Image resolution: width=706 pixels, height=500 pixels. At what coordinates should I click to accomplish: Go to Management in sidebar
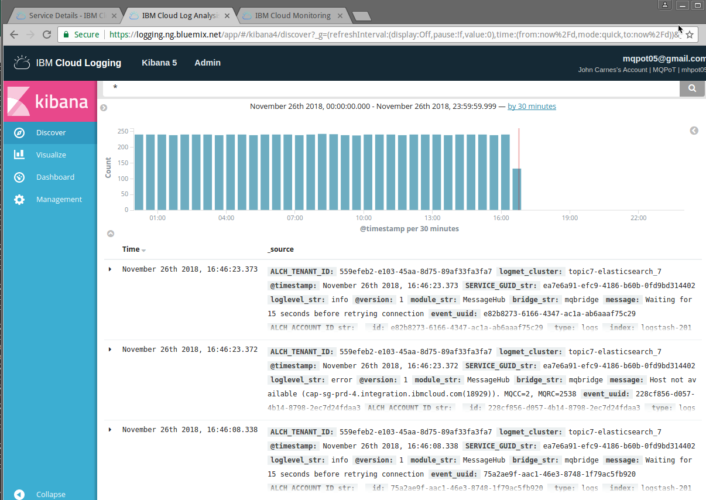point(59,200)
